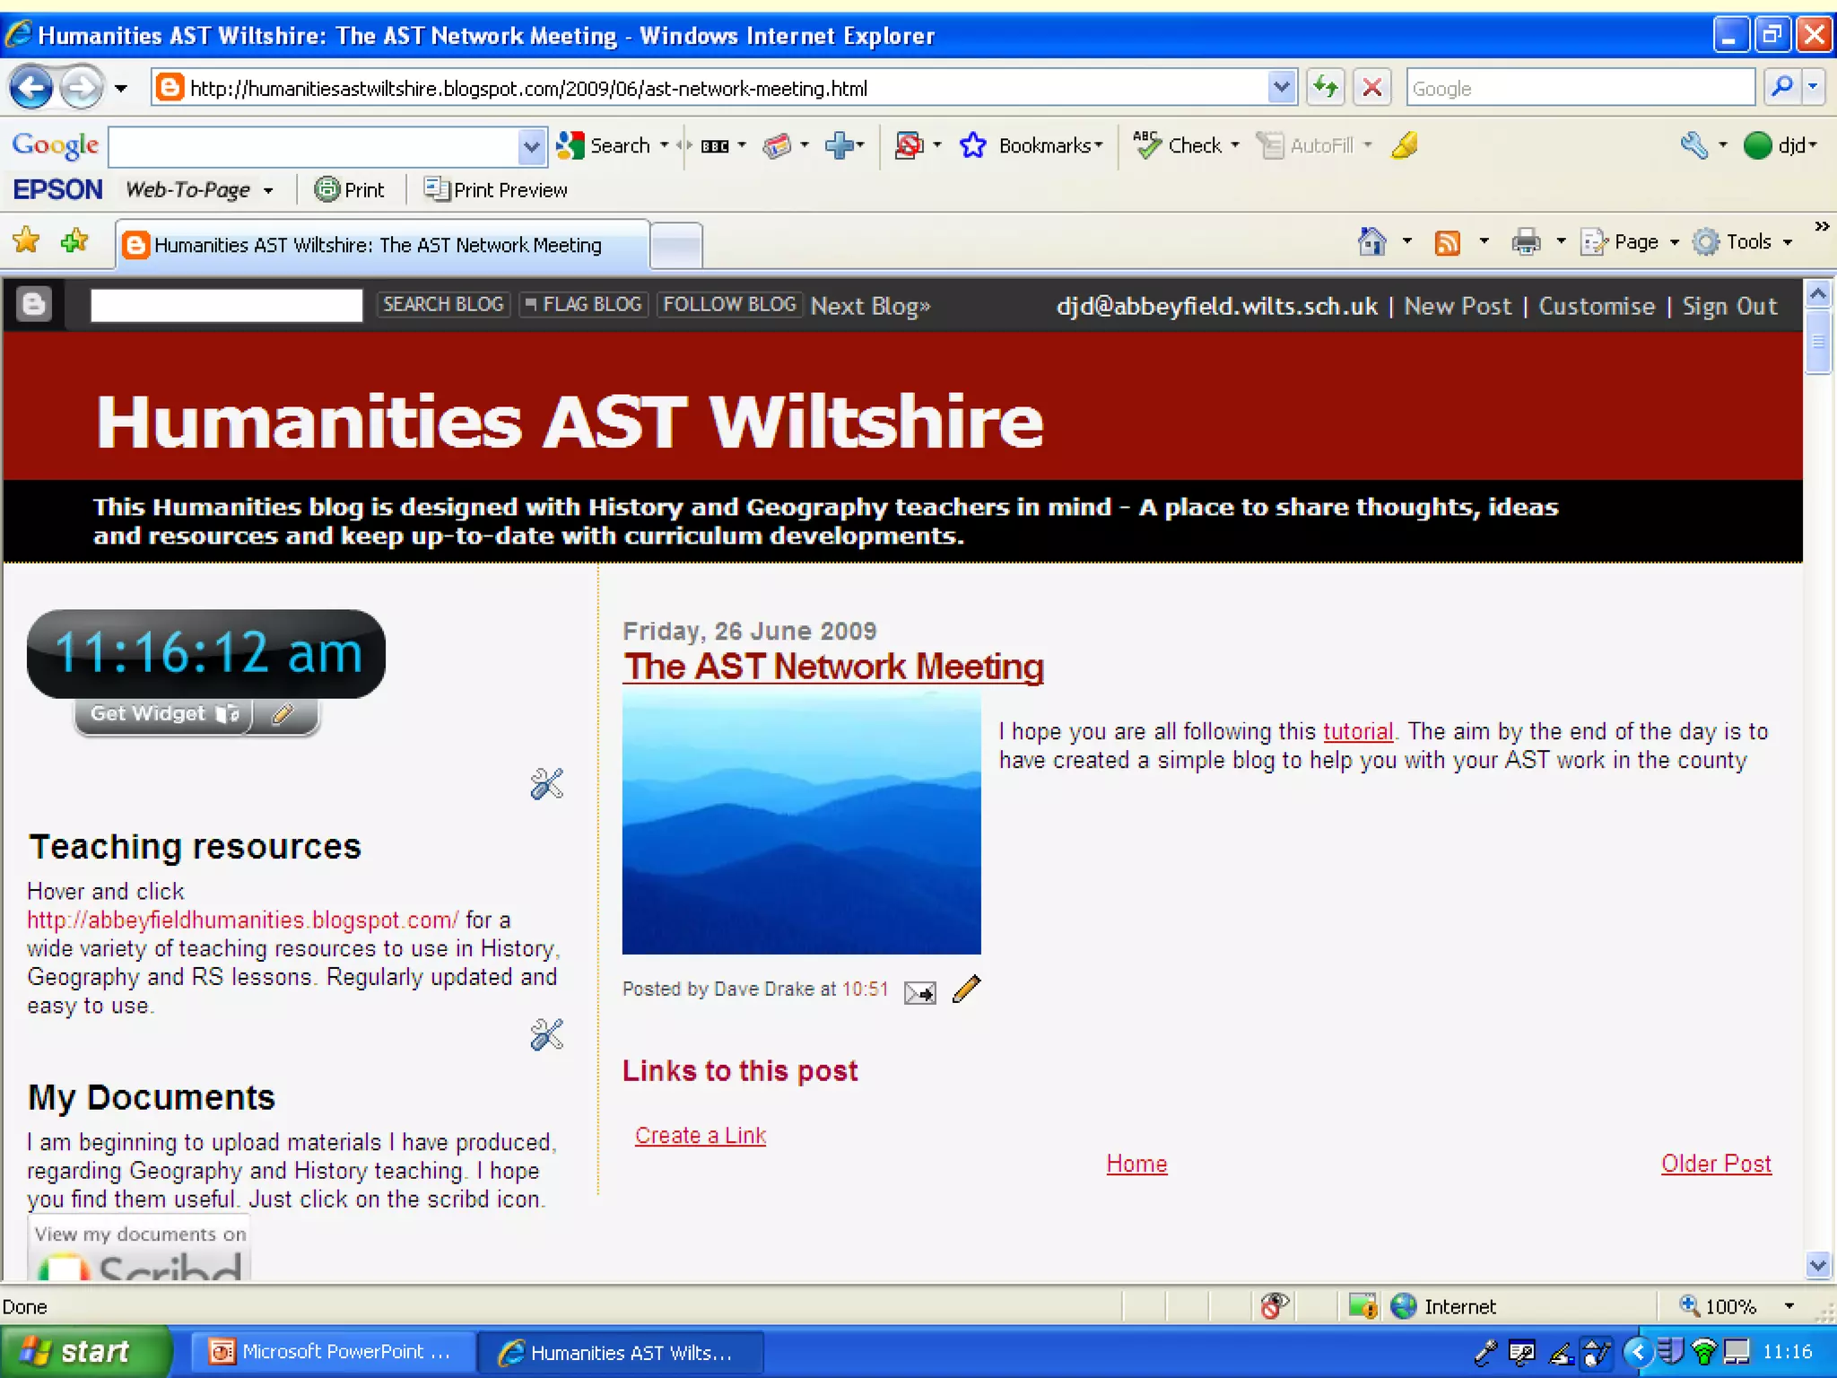Open the zoom level 100% control

tap(1731, 1306)
